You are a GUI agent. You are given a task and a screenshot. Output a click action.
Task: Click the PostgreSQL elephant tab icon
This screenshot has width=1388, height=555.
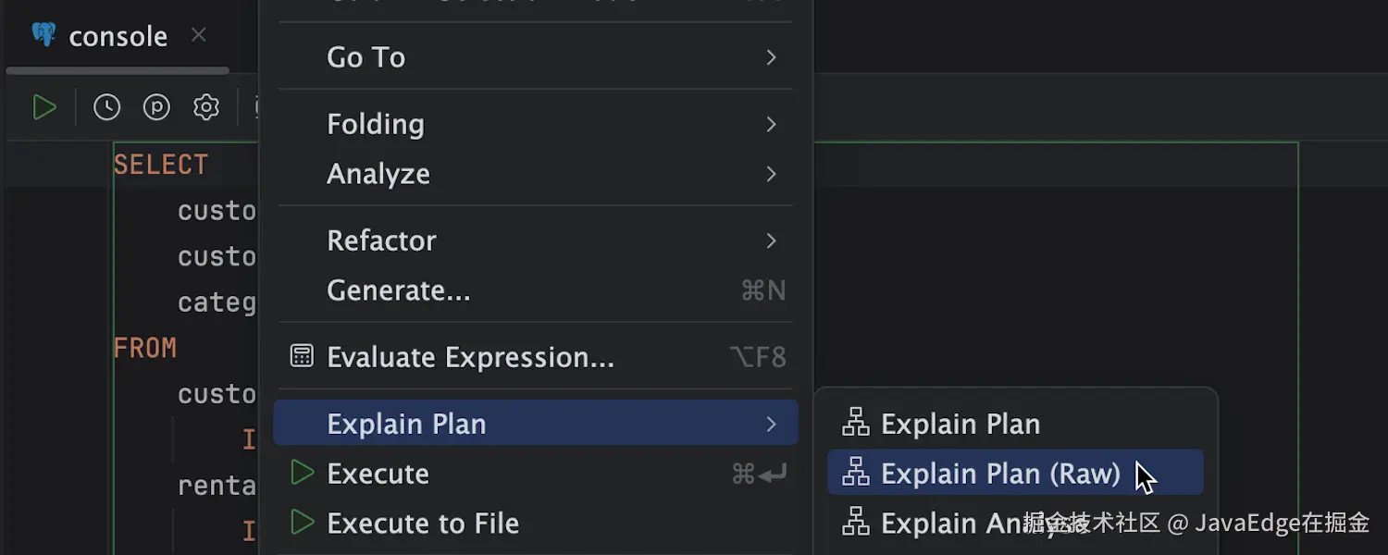43,35
